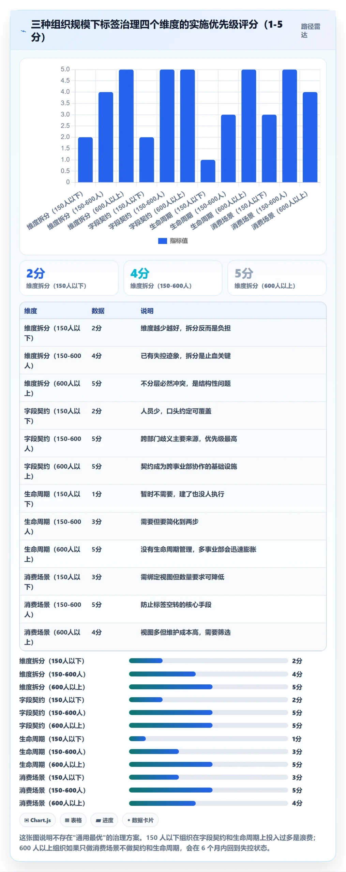Click table cell 没有生命周期管理，多事业部会迅速膨胀
This screenshot has width=346, height=872.
click(198, 549)
